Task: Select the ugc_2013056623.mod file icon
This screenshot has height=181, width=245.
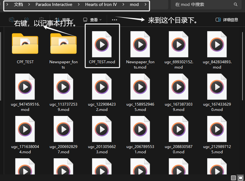Action: click(102, 129)
